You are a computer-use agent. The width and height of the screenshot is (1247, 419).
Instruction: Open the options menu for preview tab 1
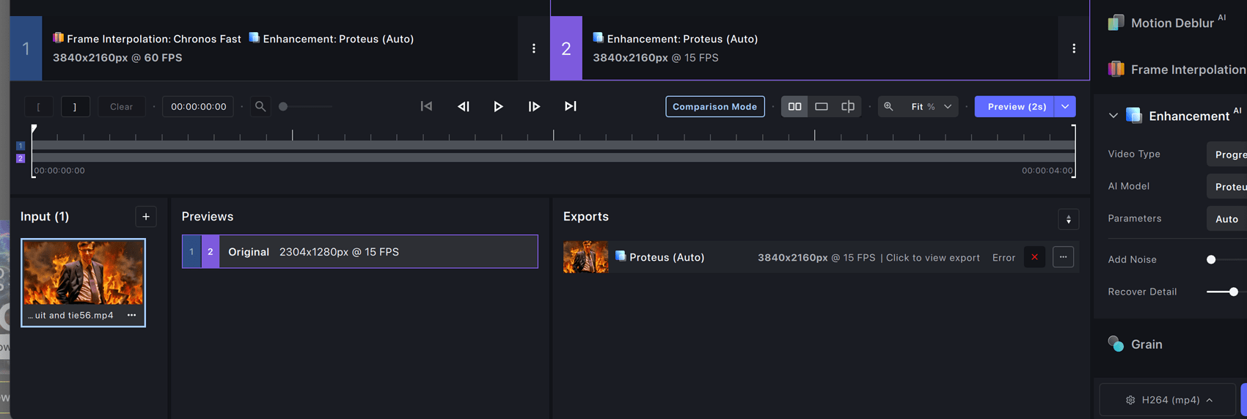(533, 48)
